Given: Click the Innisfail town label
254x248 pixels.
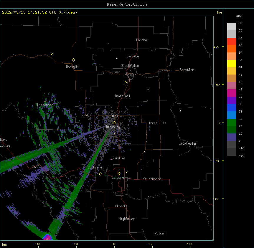Looking at the screenshot, I should tap(122, 96).
